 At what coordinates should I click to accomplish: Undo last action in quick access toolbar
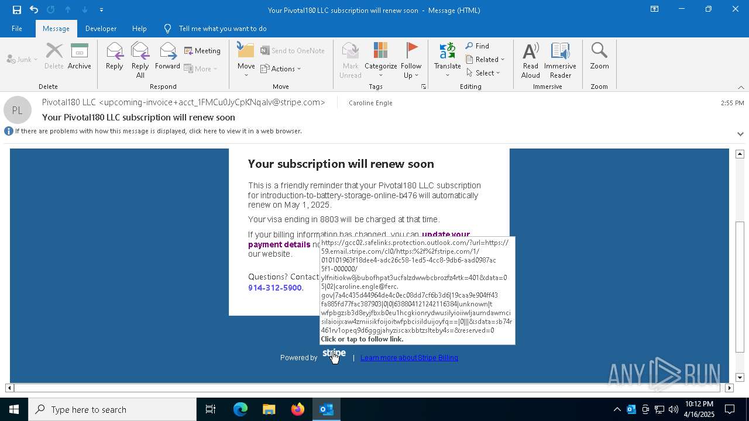(x=34, y=10)
